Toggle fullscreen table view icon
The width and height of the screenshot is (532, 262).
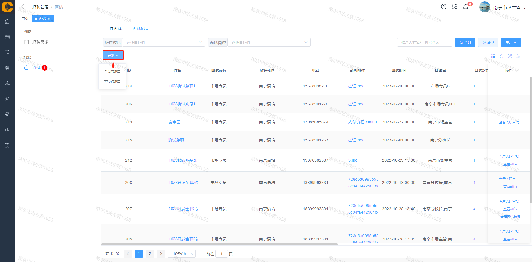(x=510, y=56)
